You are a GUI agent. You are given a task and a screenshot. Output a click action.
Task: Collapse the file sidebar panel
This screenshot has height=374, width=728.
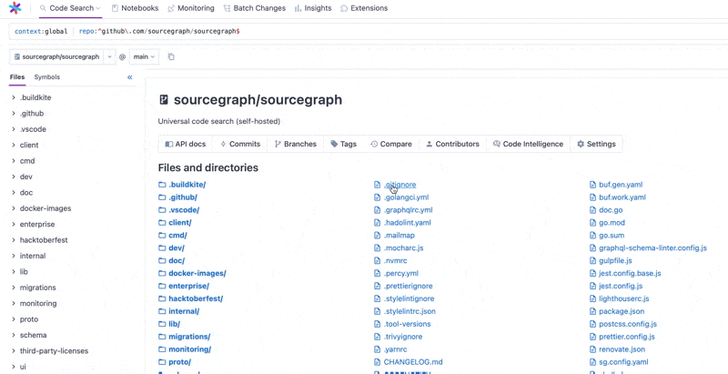pyautogui.click(x=130, y=77)
